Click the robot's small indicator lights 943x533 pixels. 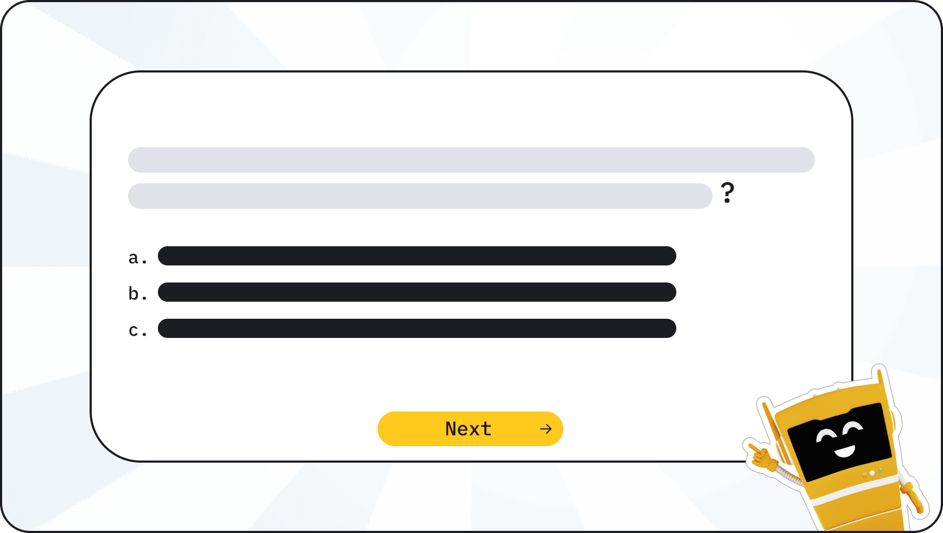(873, 473)
